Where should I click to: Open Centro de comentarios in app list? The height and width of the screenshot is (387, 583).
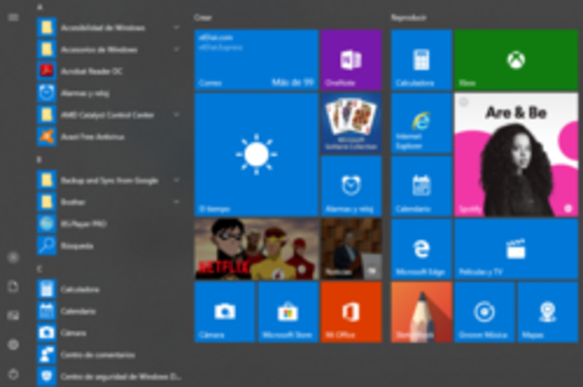[107, 354]
